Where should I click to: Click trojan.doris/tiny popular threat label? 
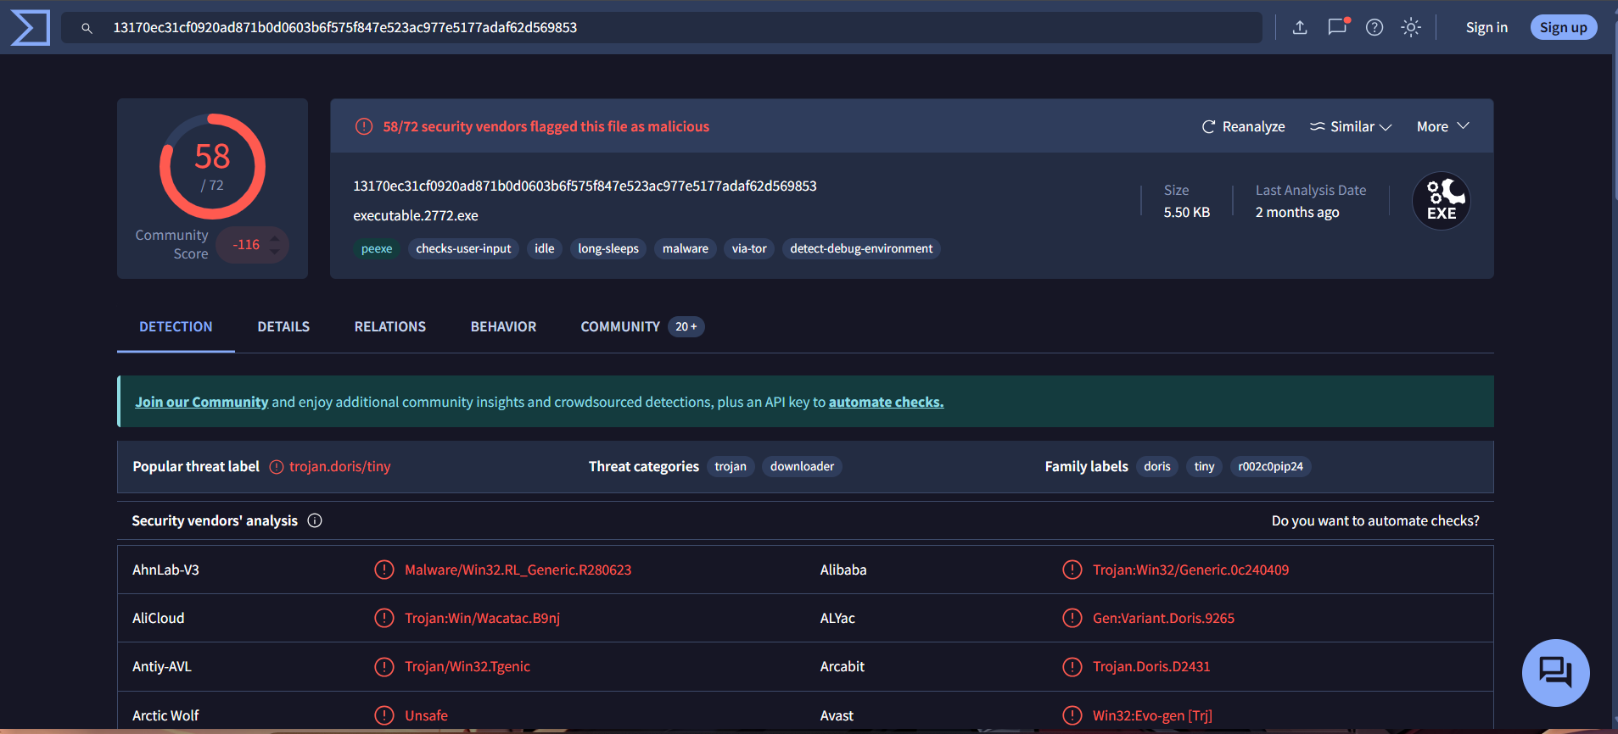(340, 466)
